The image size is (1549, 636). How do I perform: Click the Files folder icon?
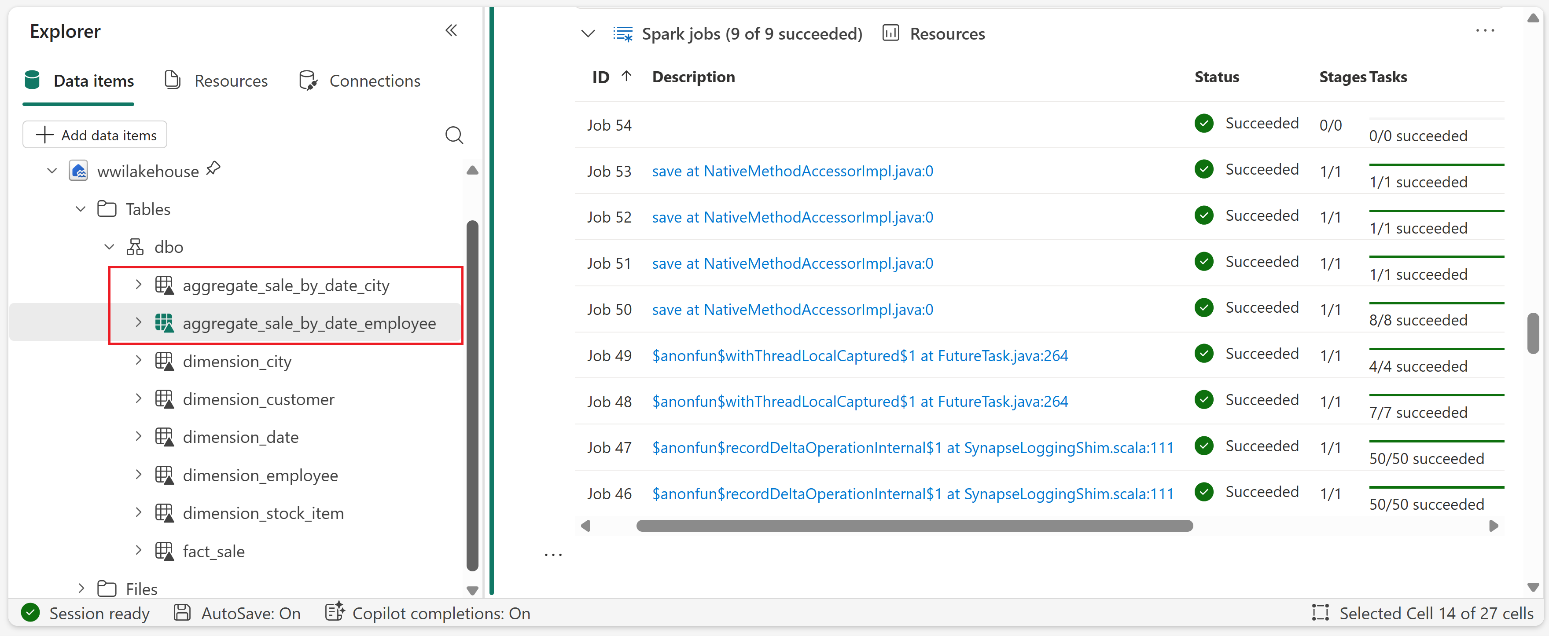(107, 588)
